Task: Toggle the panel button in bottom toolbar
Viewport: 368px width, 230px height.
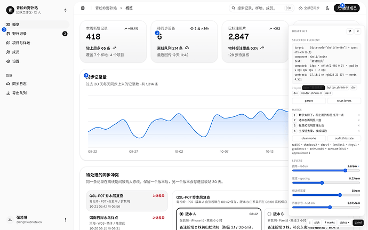Action: click(x=358, y=223)
